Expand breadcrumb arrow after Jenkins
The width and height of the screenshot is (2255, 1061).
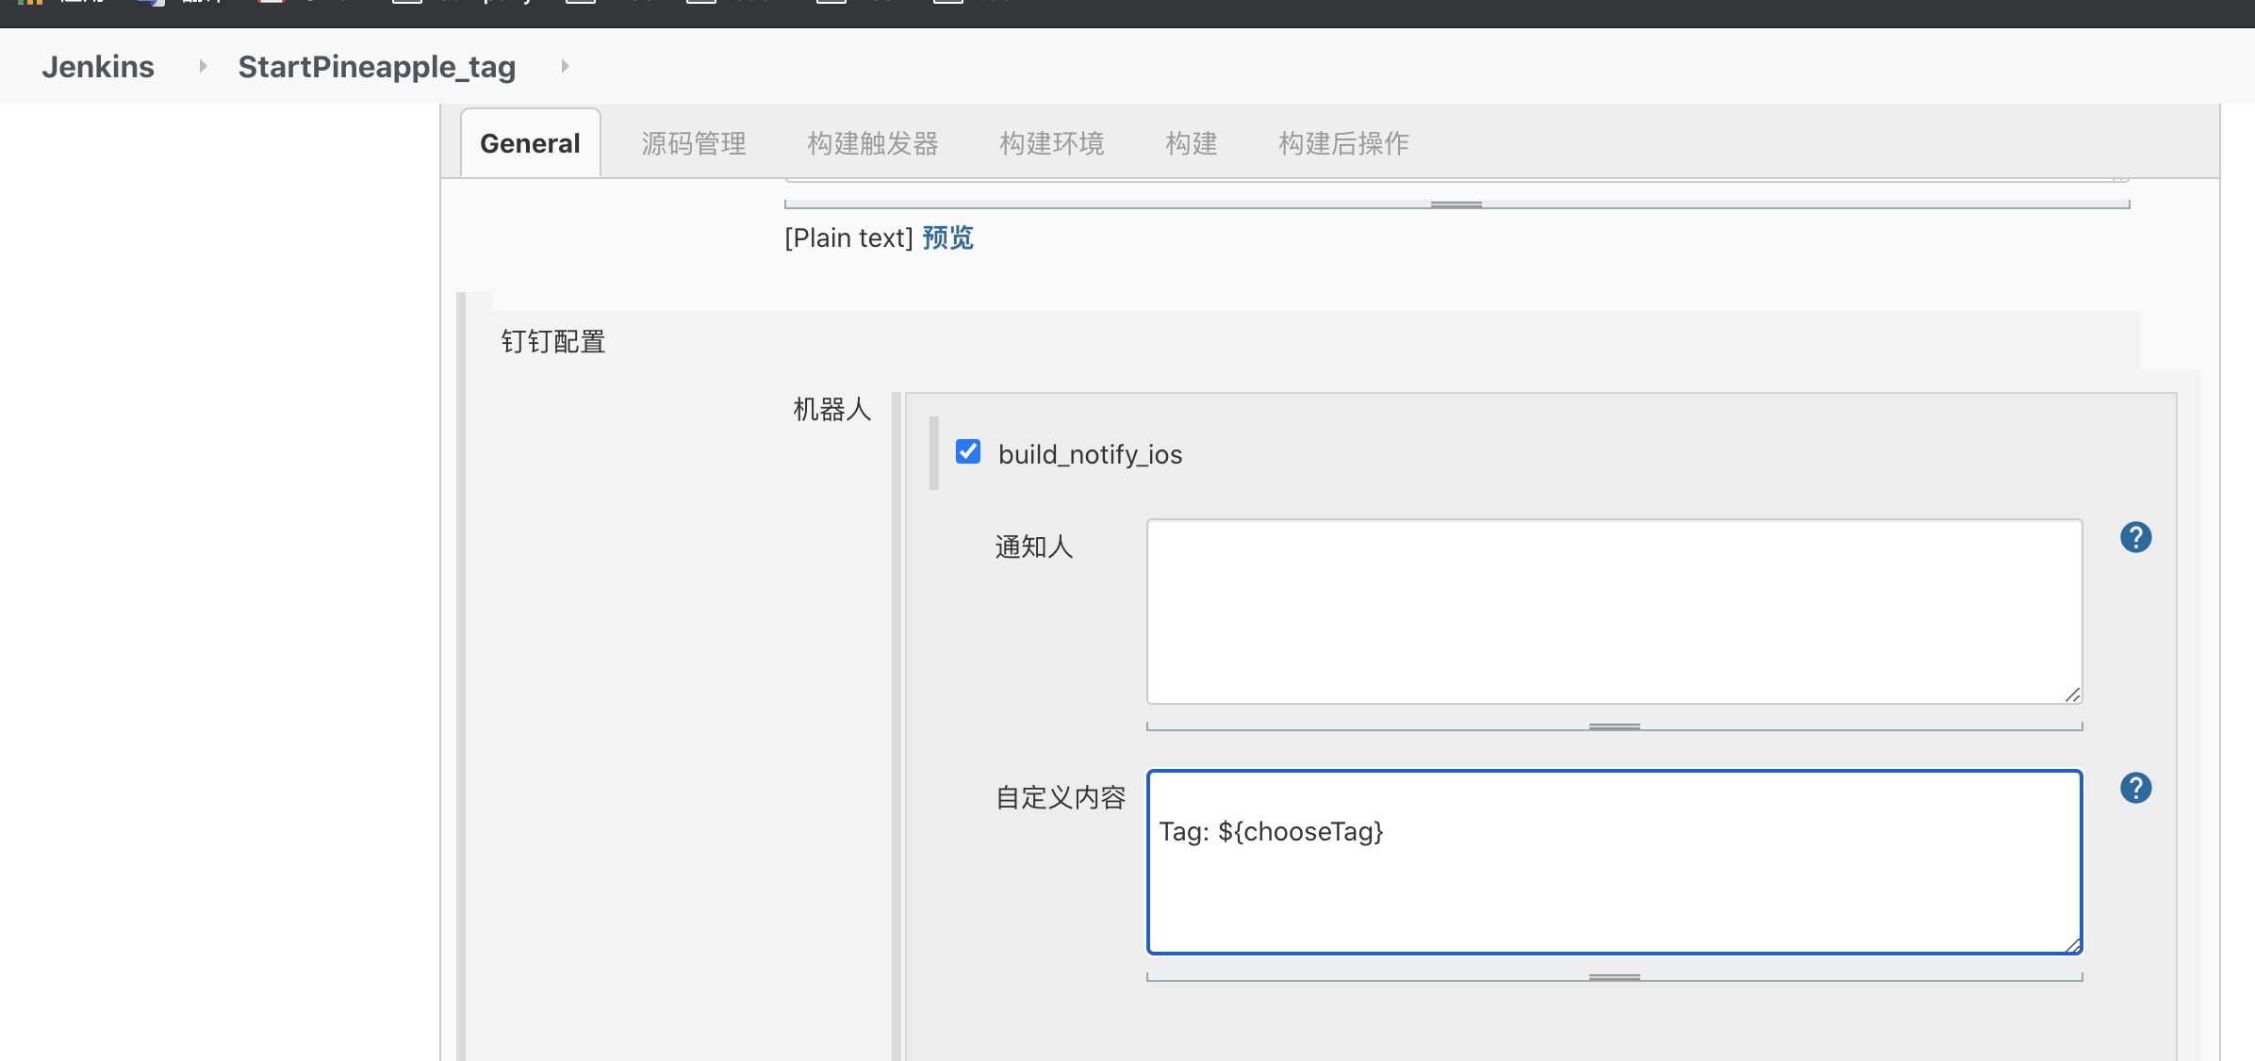pos(202,66)
